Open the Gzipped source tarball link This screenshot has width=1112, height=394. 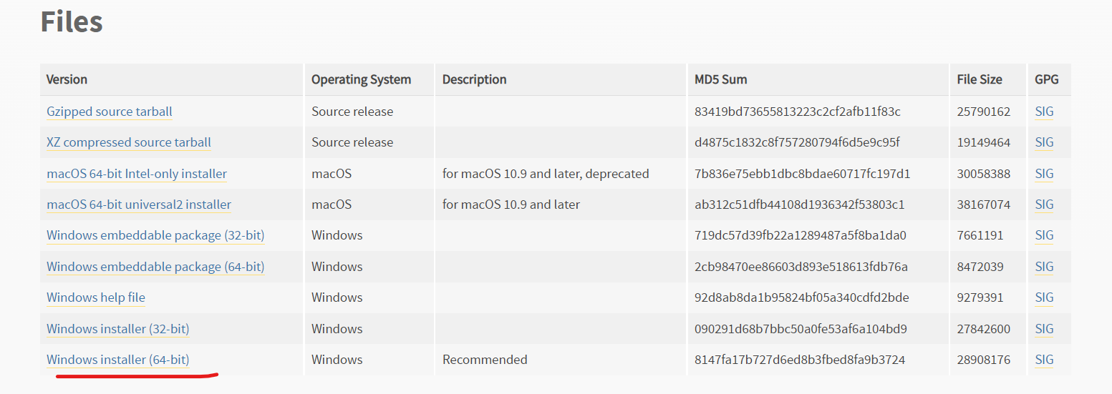click(110, 112)
